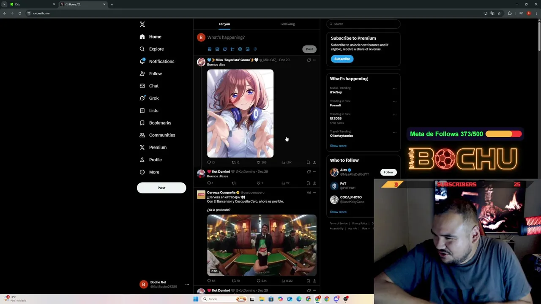Open more options for Fossati trend
This screenshot has width=541, height=304.
point(395,102)
